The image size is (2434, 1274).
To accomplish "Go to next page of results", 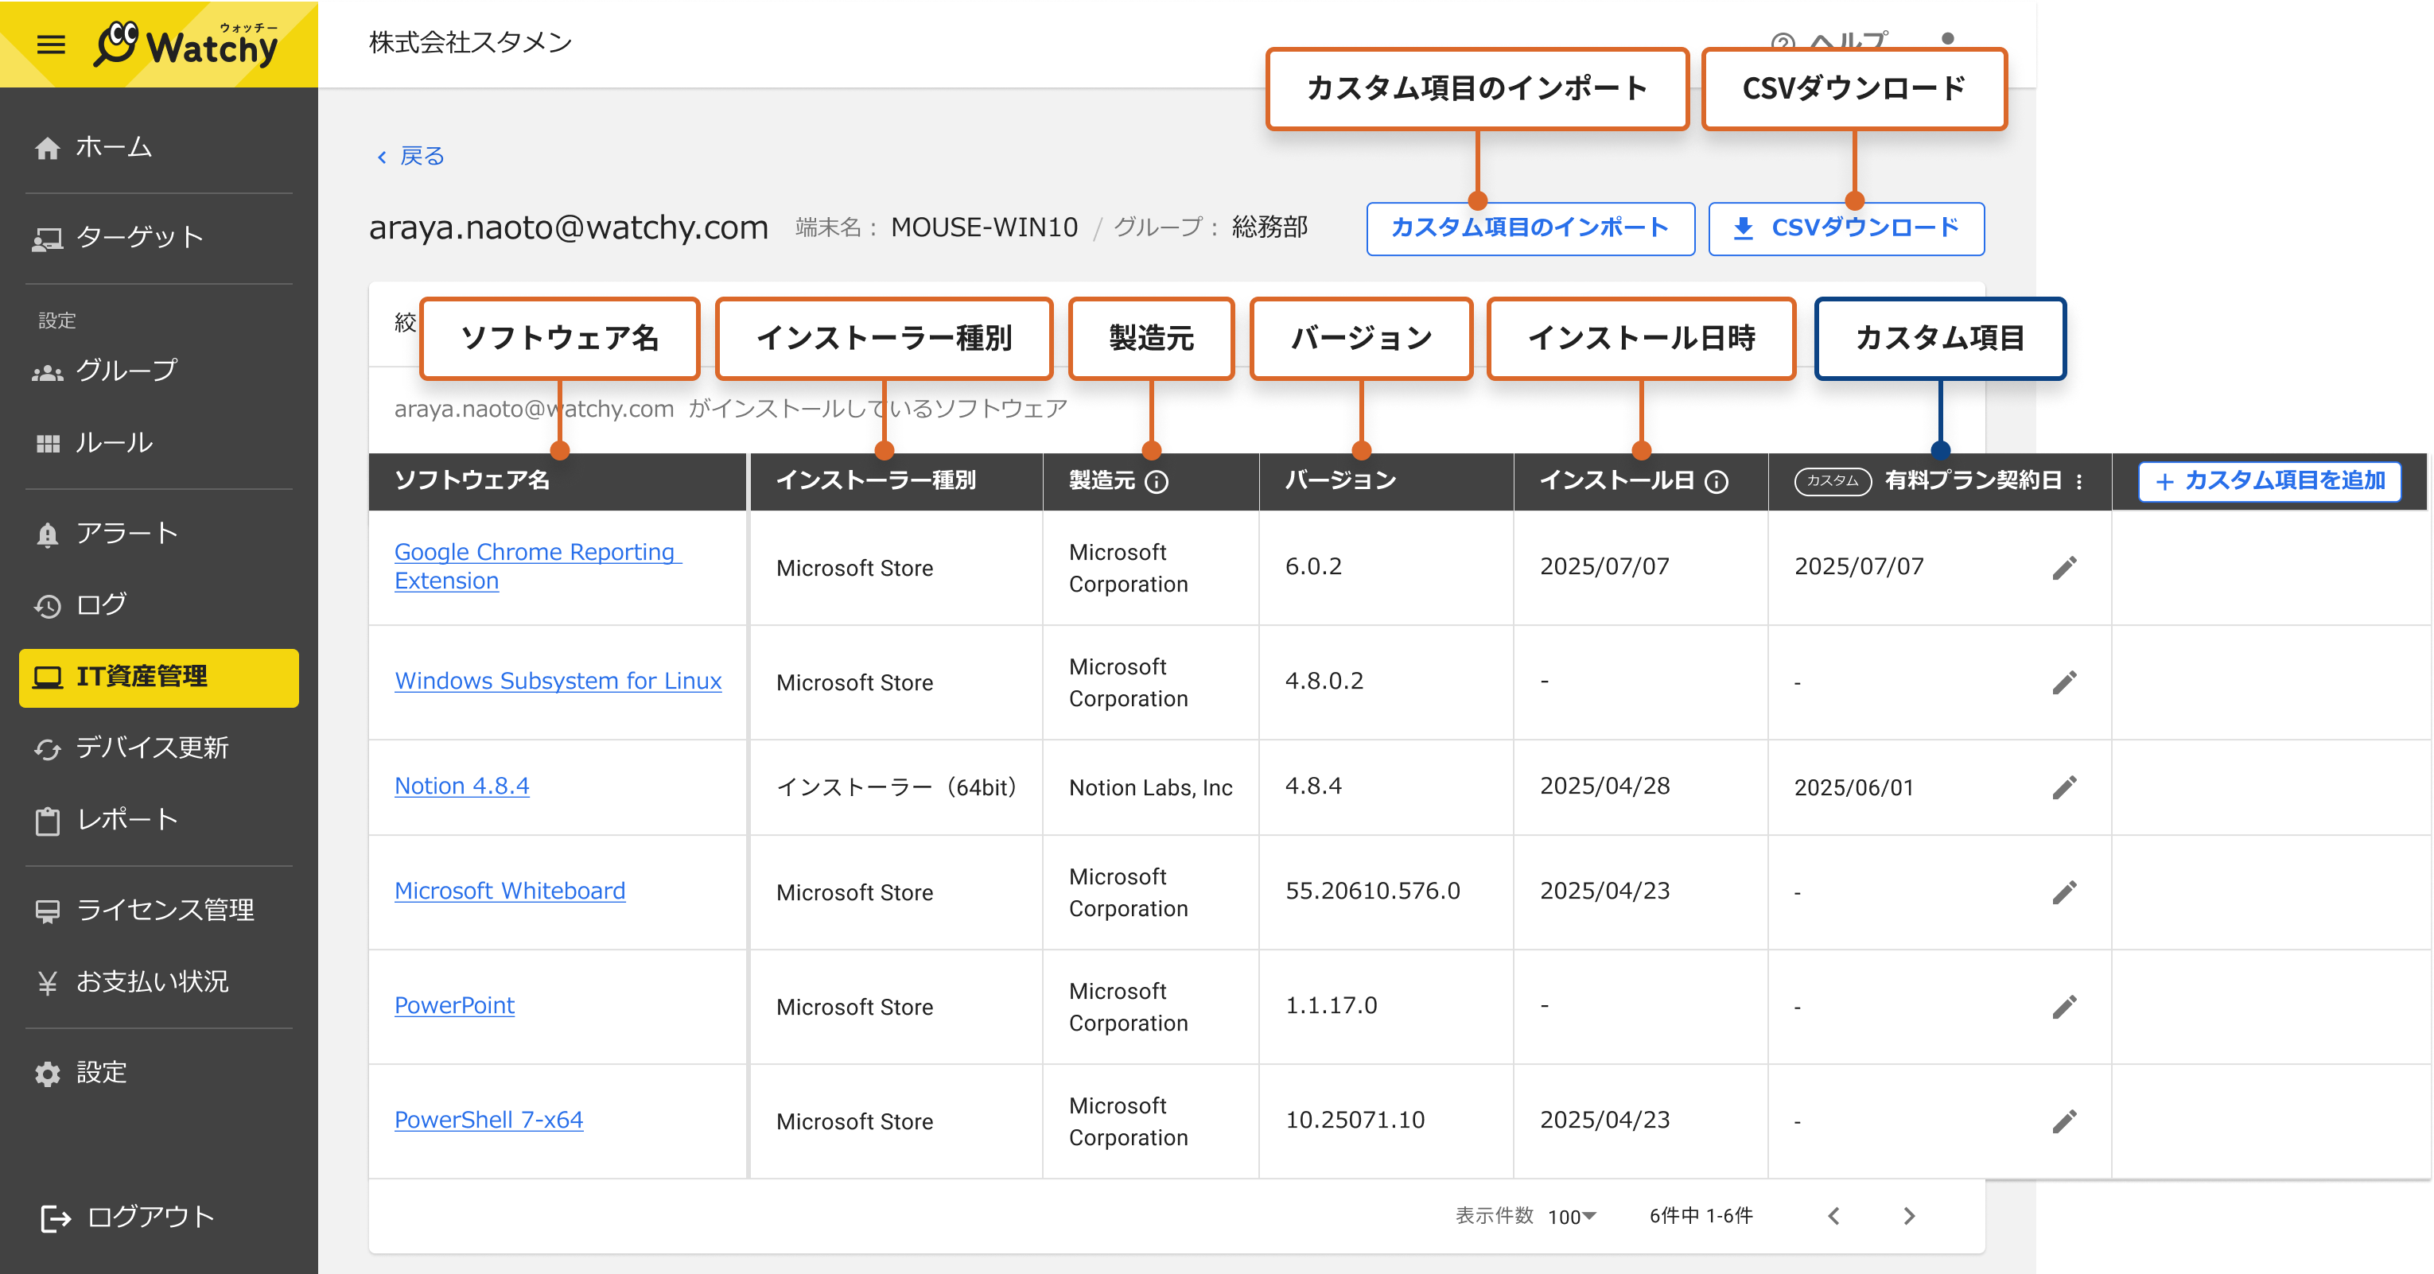I will [1909, 1217].
